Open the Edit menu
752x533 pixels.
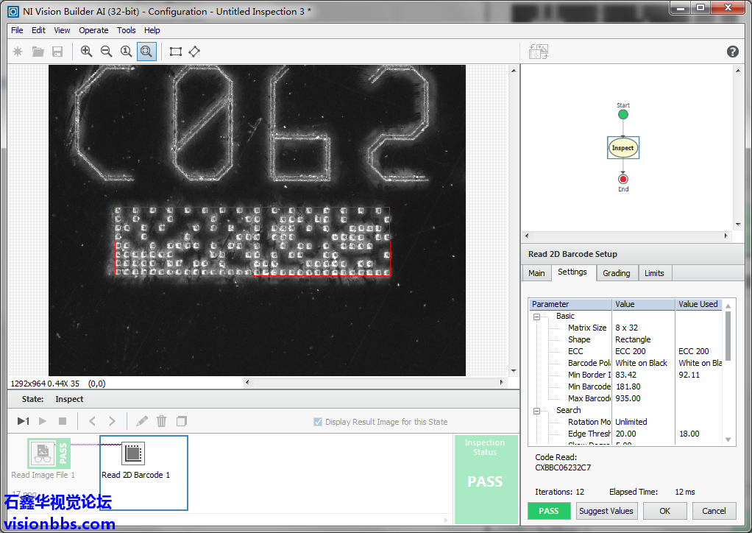coord(38,30)
